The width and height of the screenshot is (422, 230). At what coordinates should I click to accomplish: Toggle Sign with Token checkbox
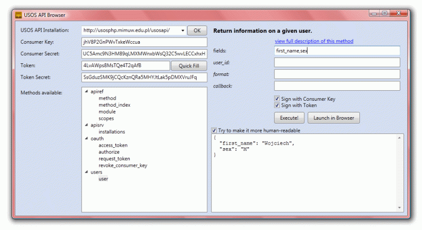[277, 105]
